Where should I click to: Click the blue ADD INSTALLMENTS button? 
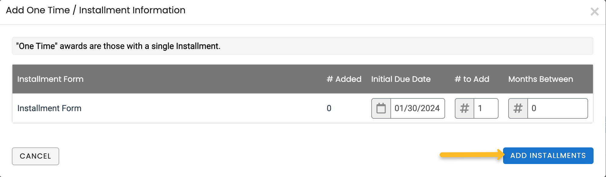click(x=548, y=156)
